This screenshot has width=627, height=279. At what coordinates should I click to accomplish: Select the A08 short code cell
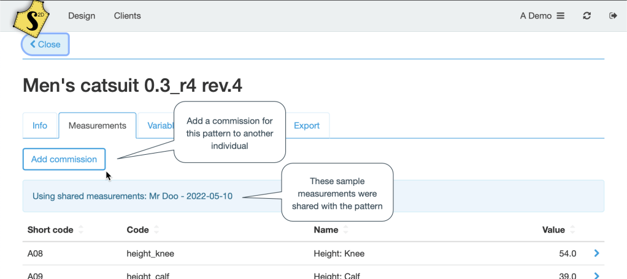pos(35,253)
